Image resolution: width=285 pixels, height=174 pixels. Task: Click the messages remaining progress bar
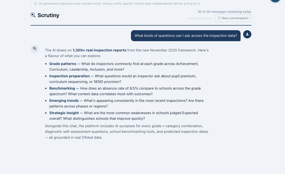(201, 18)
